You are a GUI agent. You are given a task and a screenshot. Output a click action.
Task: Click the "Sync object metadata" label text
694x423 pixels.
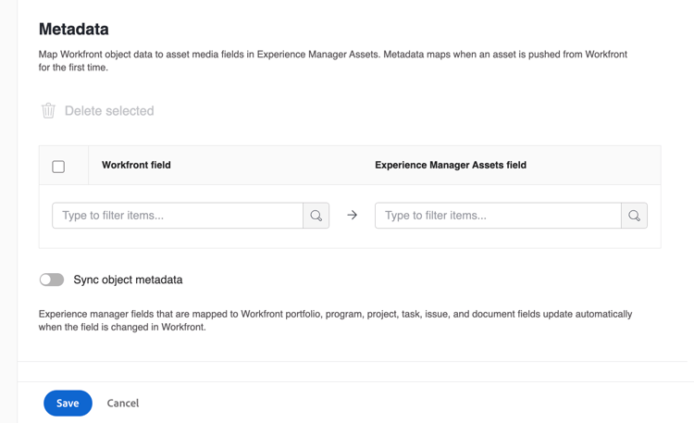click(128, 280)
